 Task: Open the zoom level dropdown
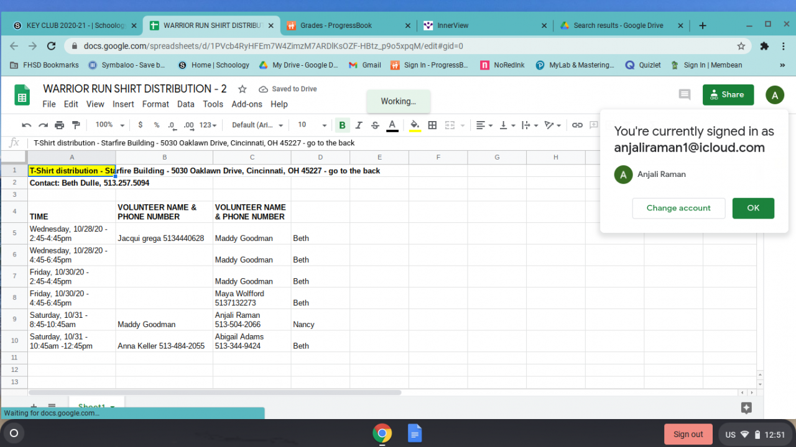pyautogui.click(x=110, y=125)
